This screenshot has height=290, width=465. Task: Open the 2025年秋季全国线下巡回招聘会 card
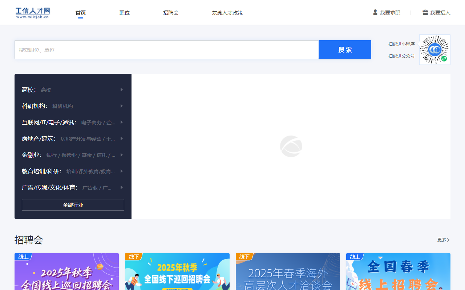click(177, 272)
